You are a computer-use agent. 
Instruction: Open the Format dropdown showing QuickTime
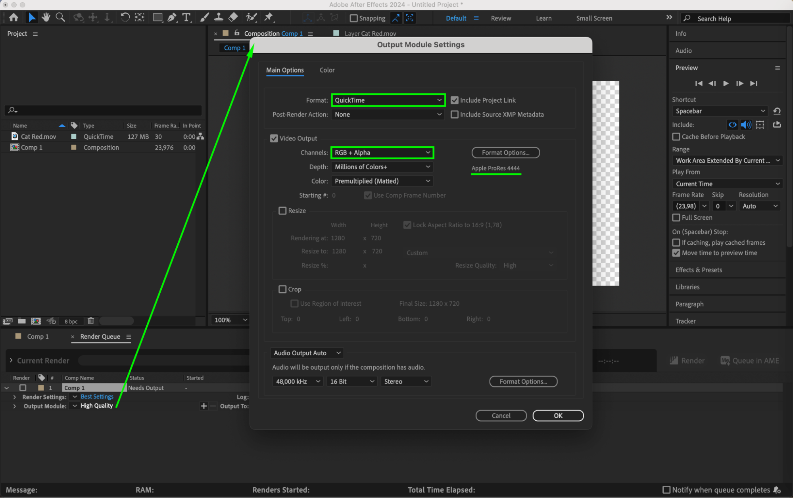coord(388,100)
